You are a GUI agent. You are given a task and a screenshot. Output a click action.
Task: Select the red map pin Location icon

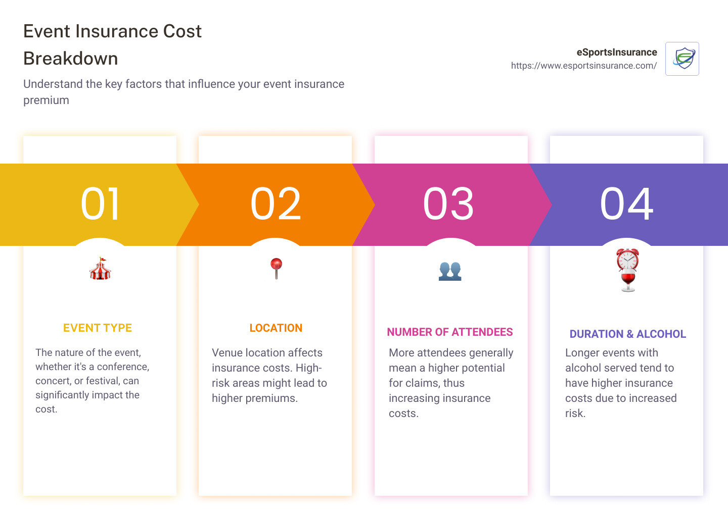(276, 269)
